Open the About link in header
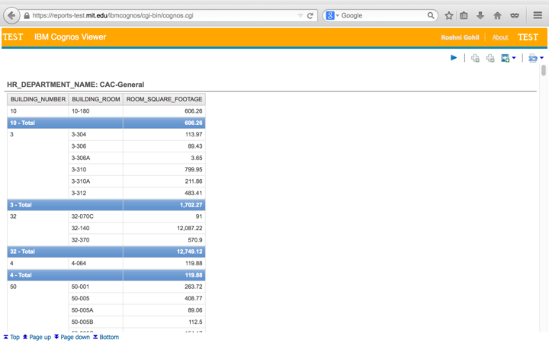549x343 pixels. pos(500,37)
